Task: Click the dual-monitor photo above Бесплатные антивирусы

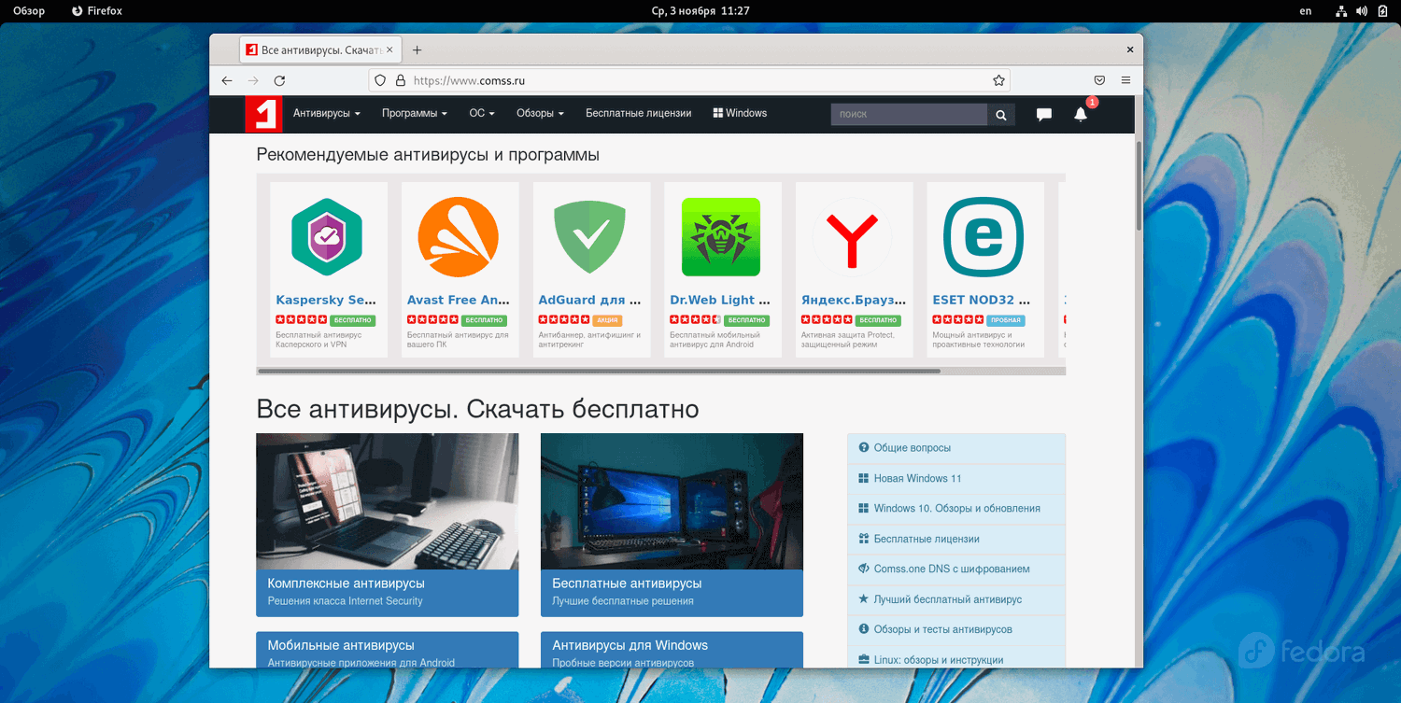Action: tap(672, 501)
